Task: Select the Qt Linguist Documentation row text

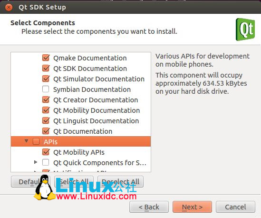Action: (96, 121)
